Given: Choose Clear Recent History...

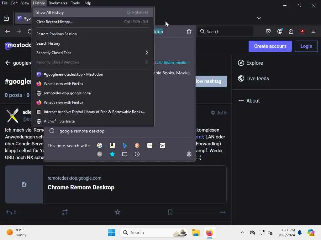Looking at the screenshot, I should (92, 22).
